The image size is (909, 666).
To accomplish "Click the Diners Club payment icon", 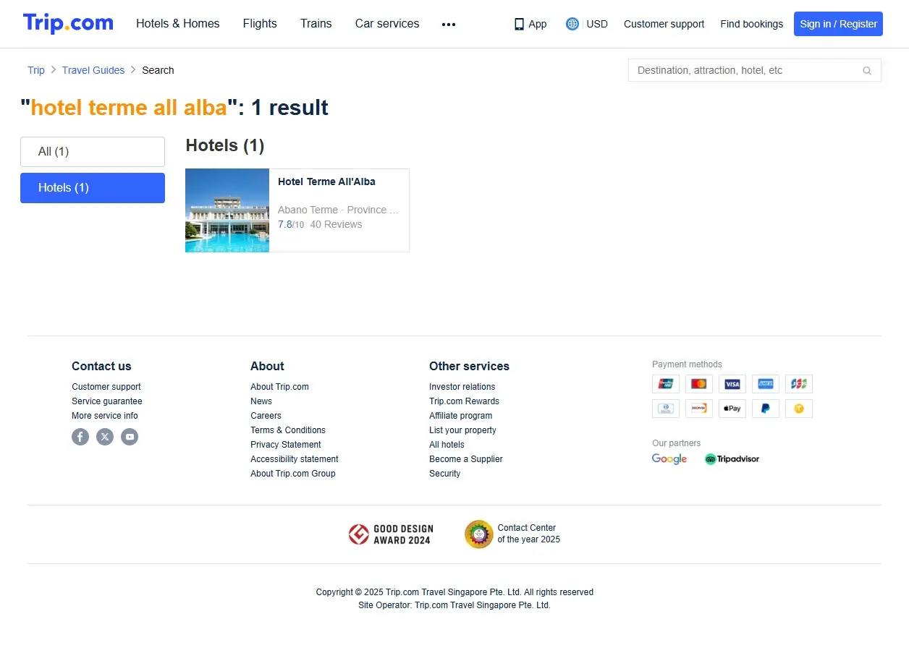I will coord(666,409).
